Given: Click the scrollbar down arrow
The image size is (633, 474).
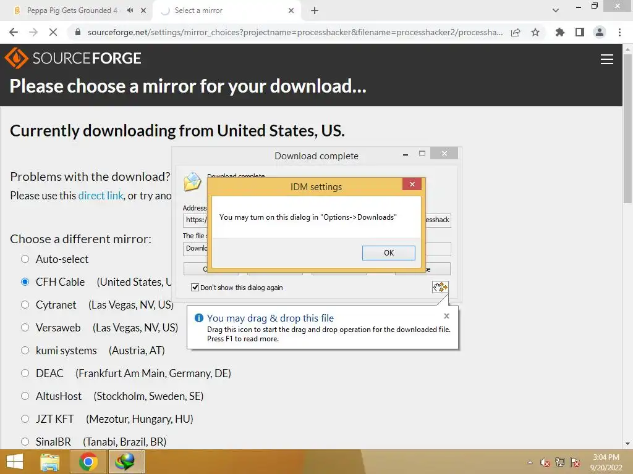Looking at the screenshot, I should coord(627,444).
